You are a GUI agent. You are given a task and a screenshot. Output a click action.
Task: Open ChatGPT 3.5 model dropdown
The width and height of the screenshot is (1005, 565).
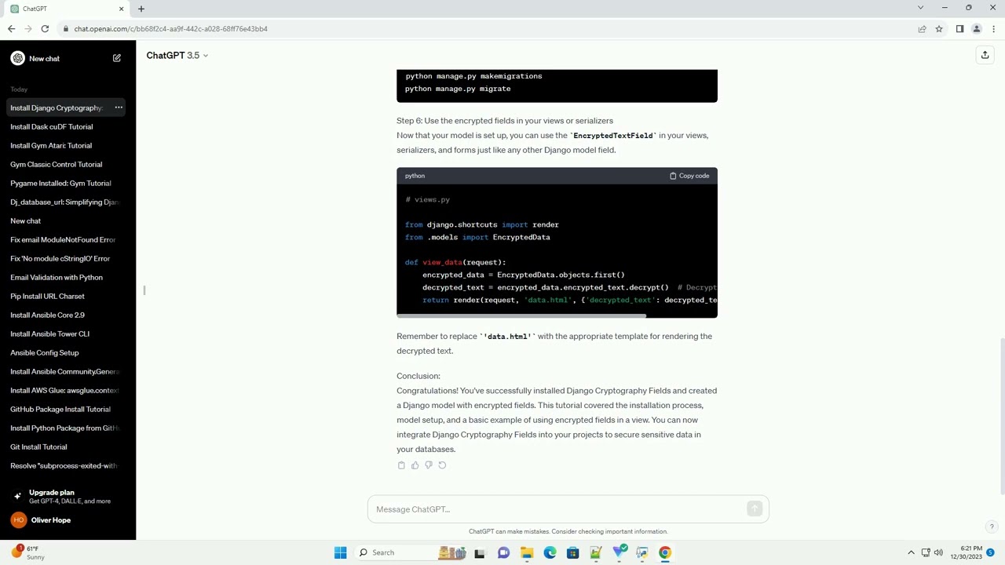pos(177,55)
